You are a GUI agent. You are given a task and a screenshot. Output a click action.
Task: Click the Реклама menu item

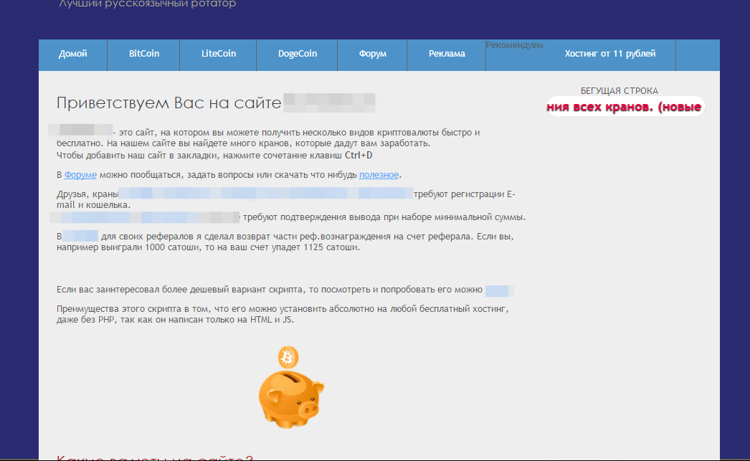[x=446, y=54]
